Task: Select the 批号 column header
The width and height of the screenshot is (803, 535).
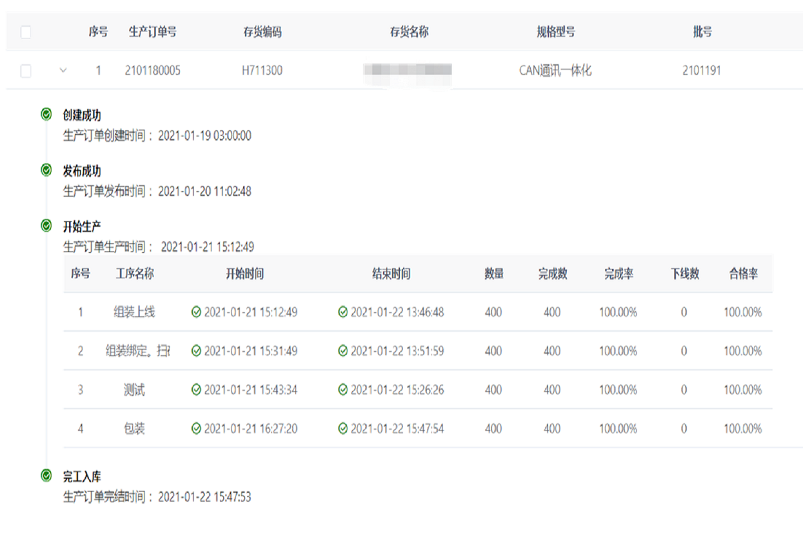Action: 702,32
